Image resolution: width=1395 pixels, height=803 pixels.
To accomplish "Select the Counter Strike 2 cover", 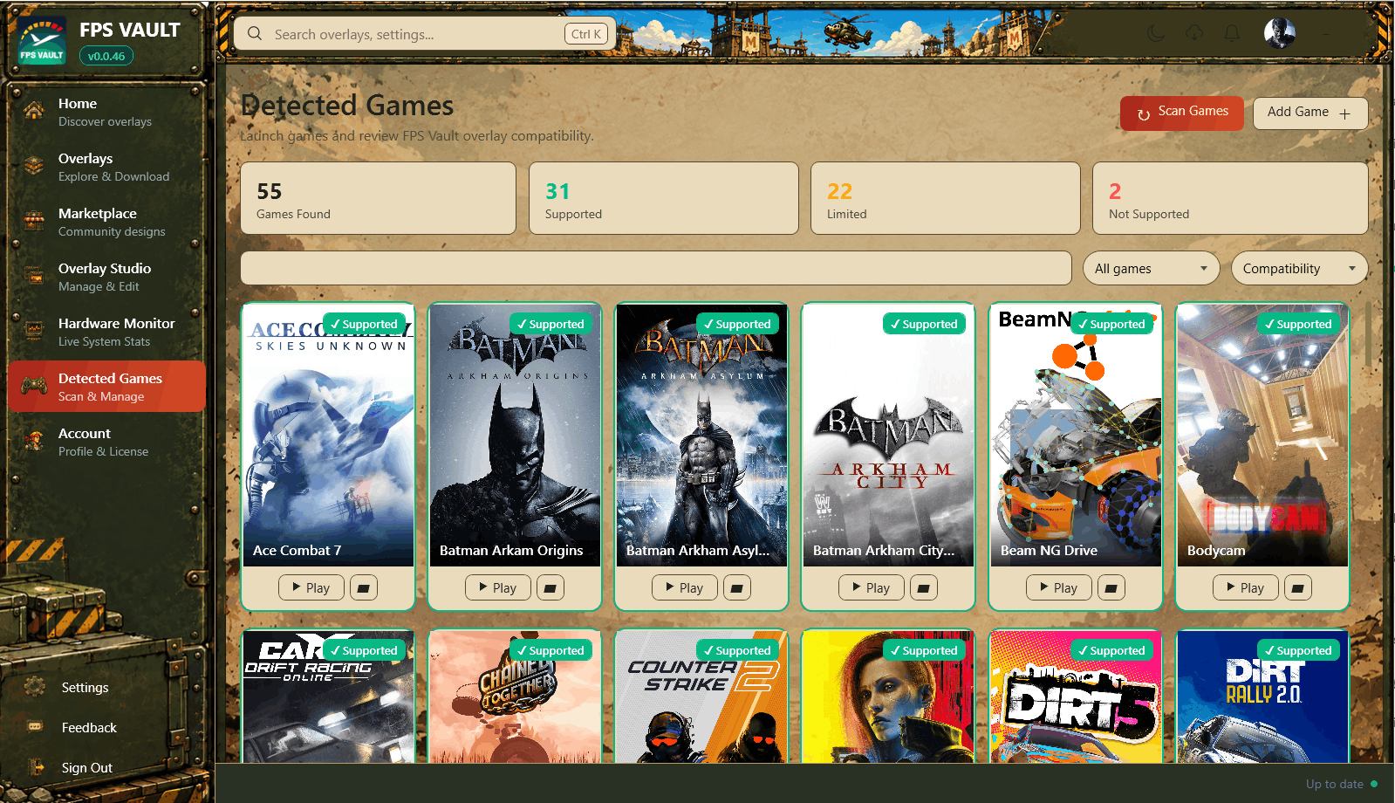I will pos(701,697).
